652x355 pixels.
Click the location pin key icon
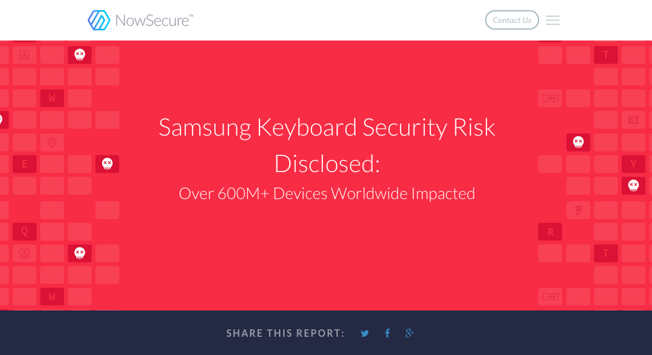52,142
